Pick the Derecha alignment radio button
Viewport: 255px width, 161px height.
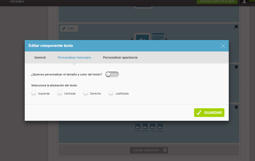point(86,93)
